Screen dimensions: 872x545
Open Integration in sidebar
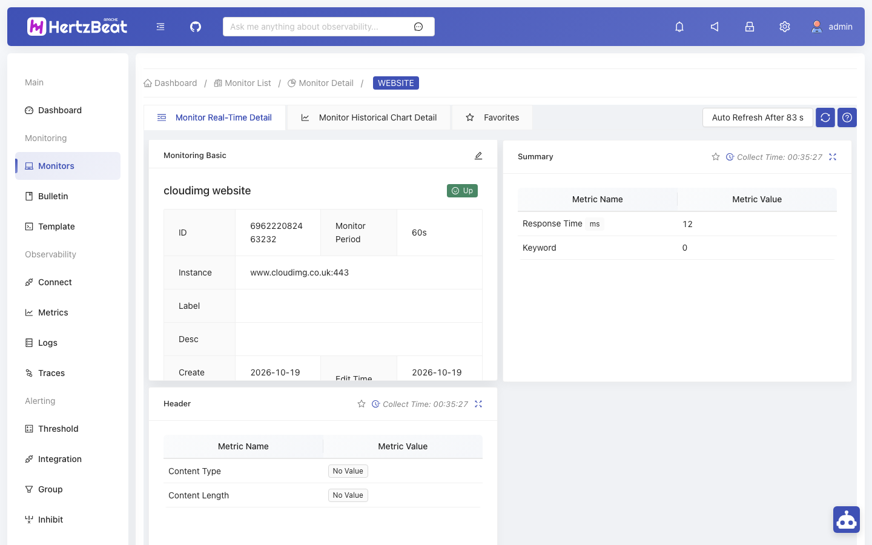click(68, 459)
